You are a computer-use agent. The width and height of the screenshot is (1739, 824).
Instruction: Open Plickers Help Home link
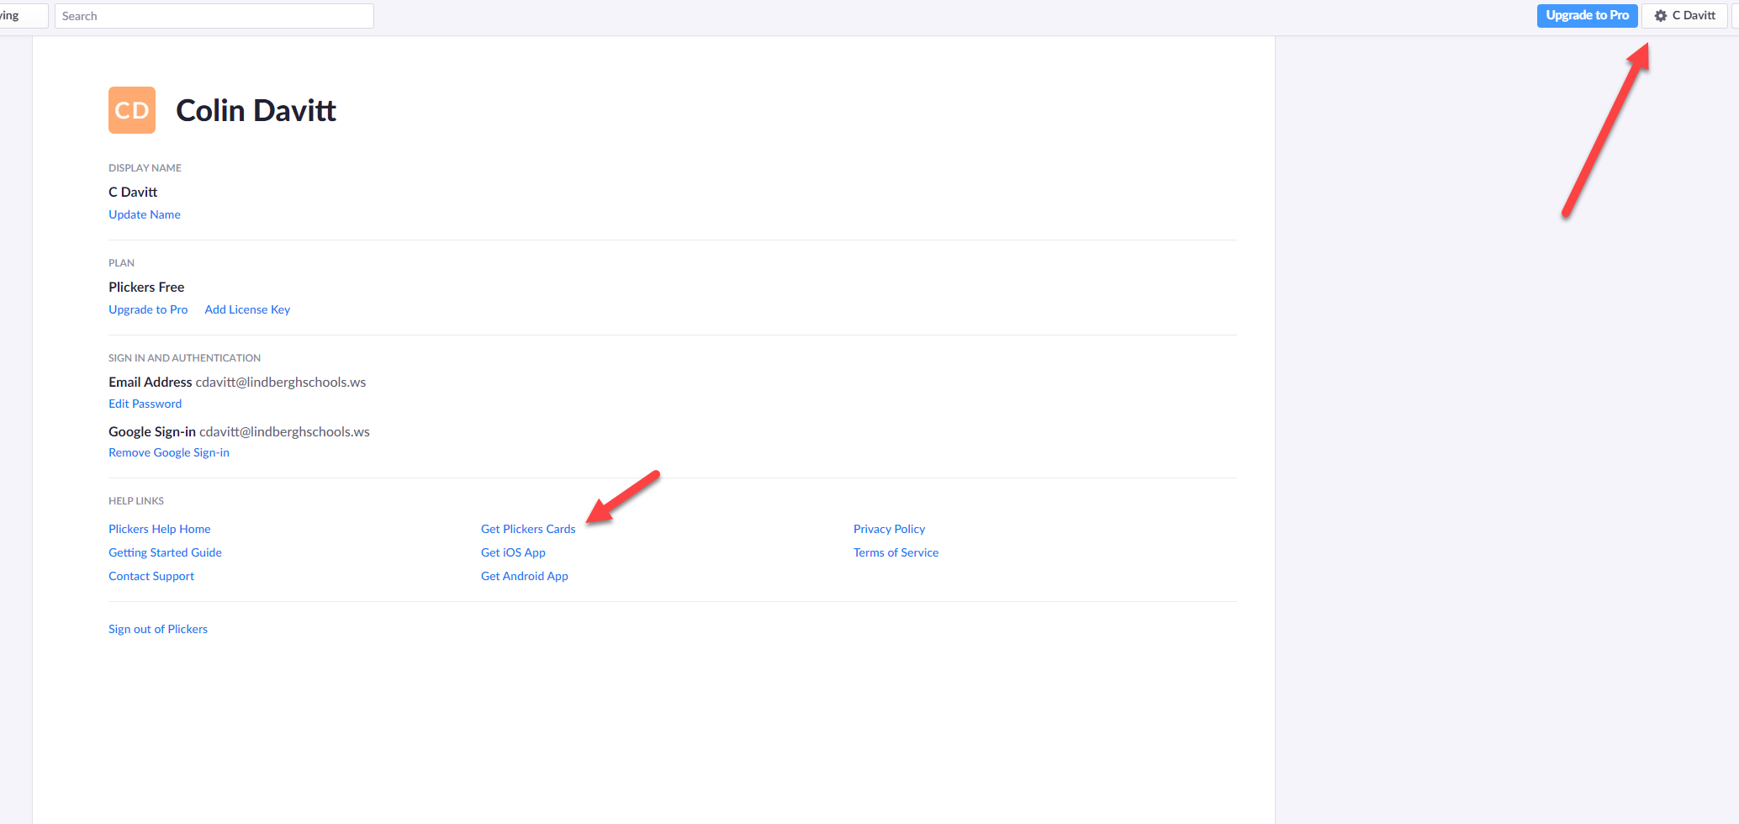click(160, 529)
